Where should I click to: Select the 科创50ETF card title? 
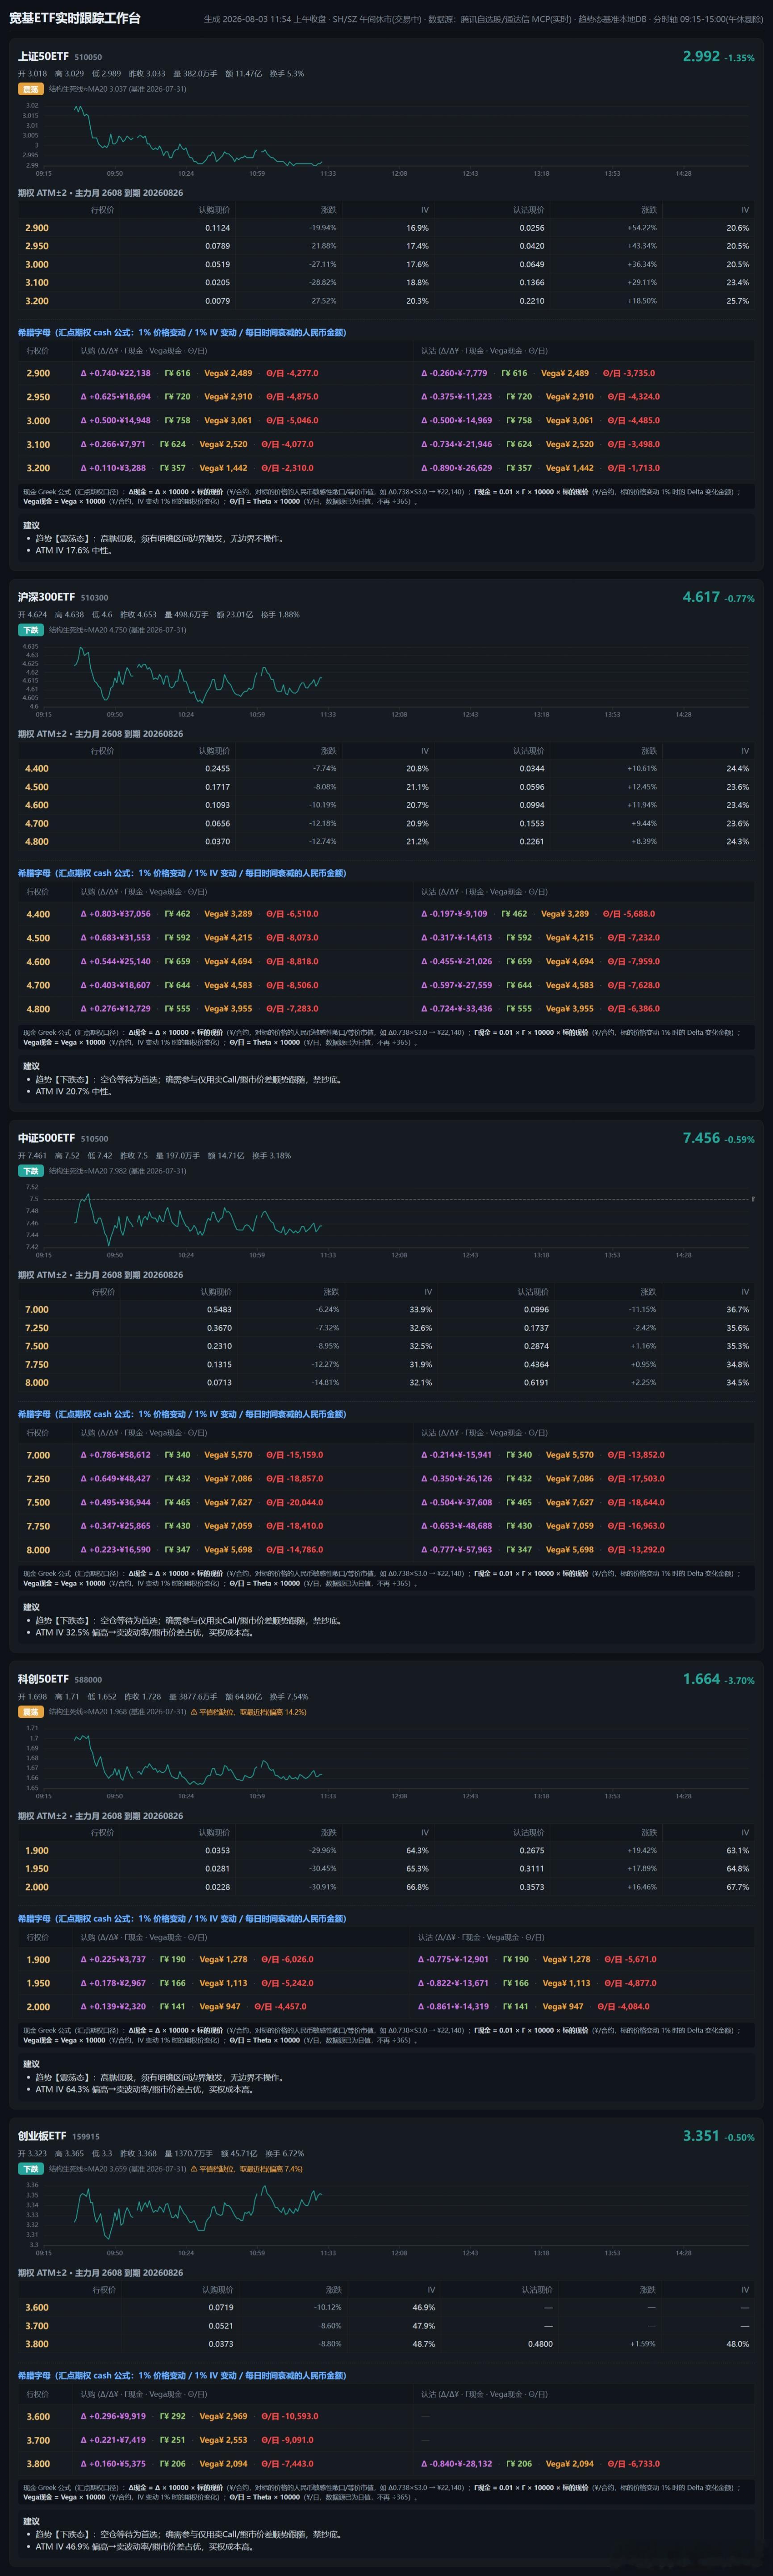[43, 1679]
